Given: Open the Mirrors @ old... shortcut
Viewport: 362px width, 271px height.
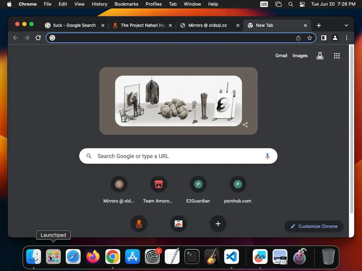Looking at the screenshot, I should [119, 190].
